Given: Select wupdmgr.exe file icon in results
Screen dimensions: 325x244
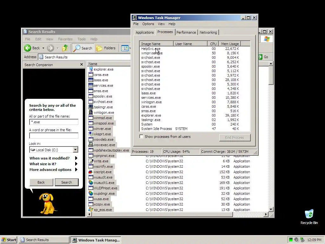Looking at the screenshot, I should [90, 193].
